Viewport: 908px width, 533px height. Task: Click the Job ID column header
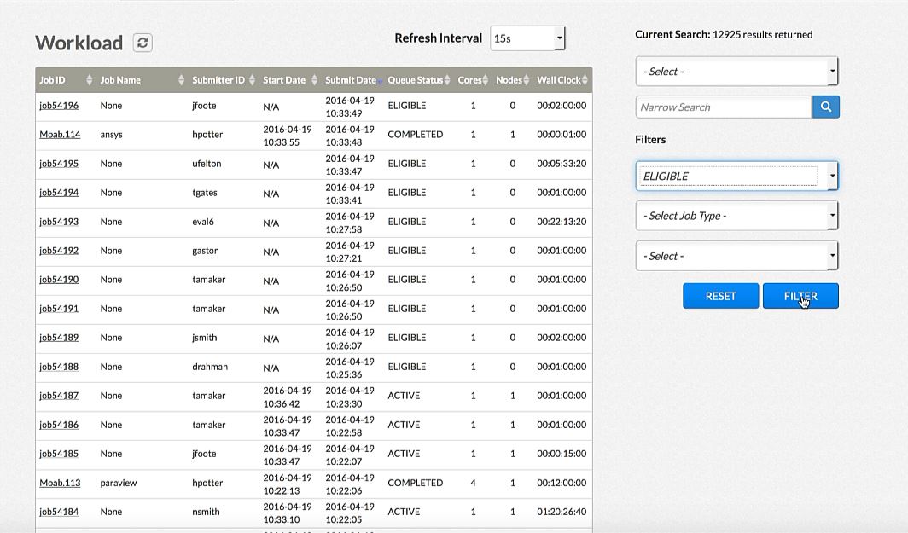[52, 80]
